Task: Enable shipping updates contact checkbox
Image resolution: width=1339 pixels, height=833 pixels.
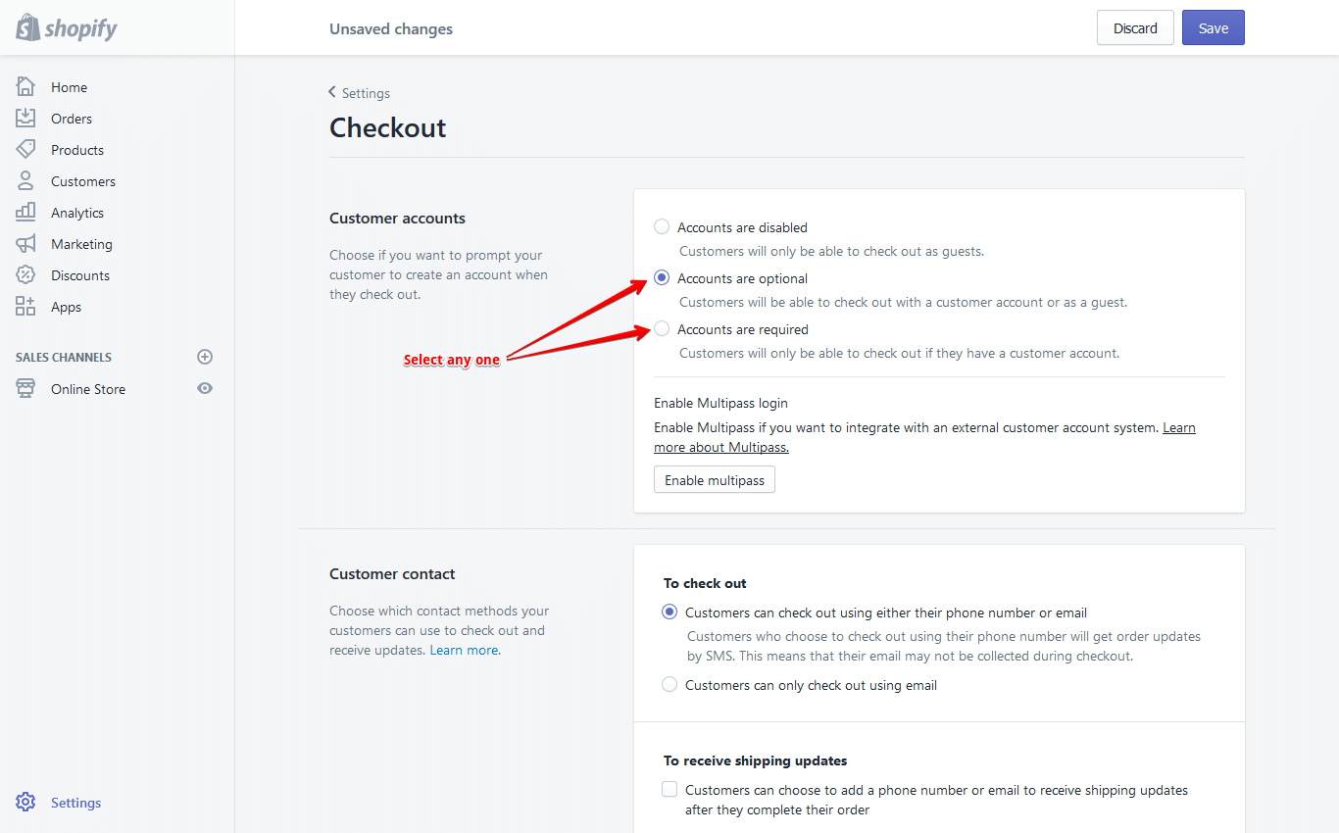Action: tap(669, 790)
